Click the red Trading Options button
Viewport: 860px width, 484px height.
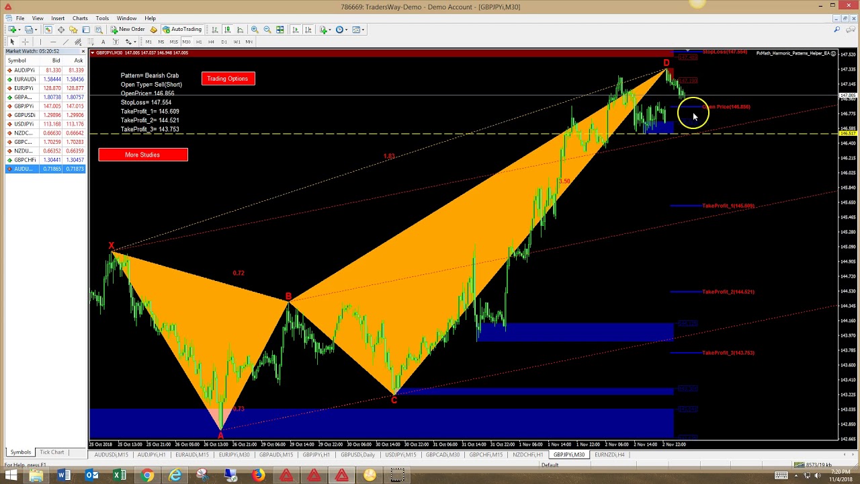227,79
